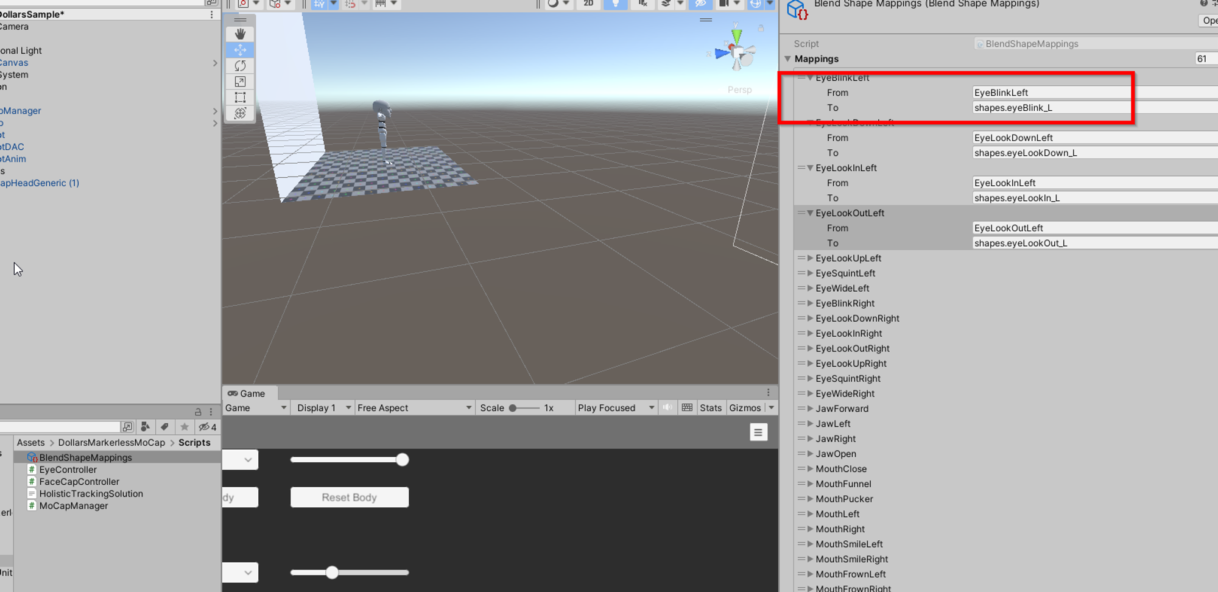Click the scene orientation gizmo
This screenshot has height=592, width=1218.
pyautogui.click(x=737, y=54)
